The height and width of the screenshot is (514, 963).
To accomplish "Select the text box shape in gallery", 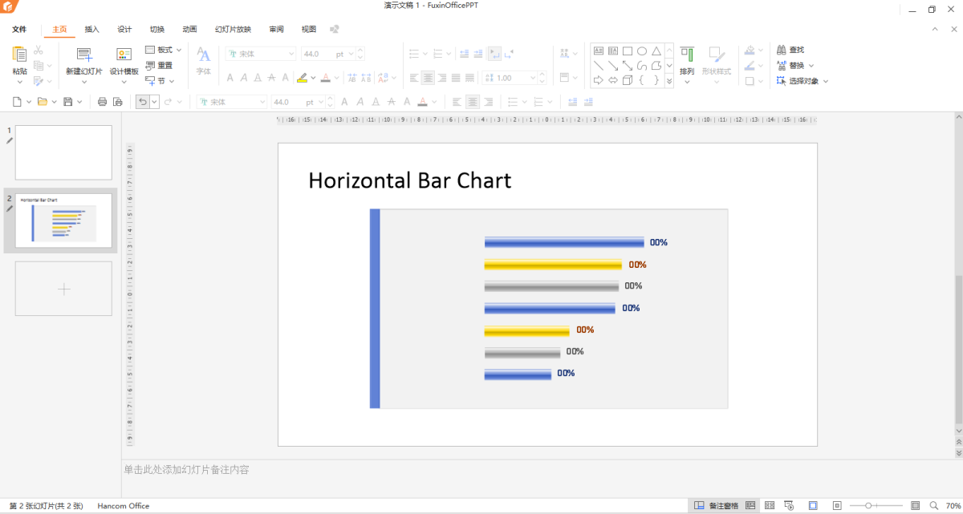I will pos(599,51).
